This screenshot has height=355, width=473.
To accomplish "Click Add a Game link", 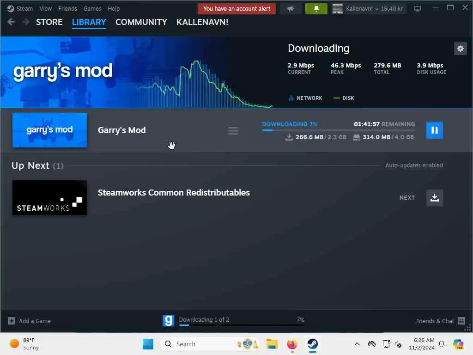I will [35, 321].
